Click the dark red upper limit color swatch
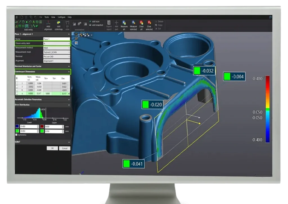Image resolution: width=288 pixels, height=204 pixels. click(42, 127)
